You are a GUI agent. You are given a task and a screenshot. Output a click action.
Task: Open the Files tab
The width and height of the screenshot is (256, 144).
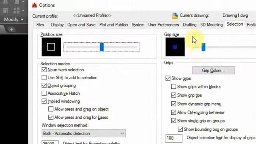[x=40, y=25]
